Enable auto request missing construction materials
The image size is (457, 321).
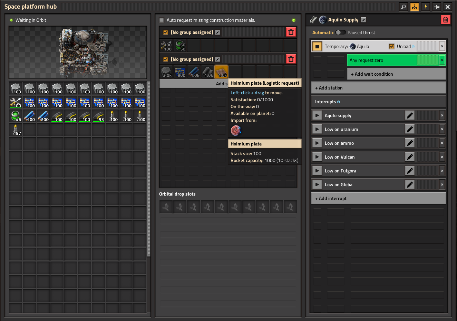click(x=162, y=20)
